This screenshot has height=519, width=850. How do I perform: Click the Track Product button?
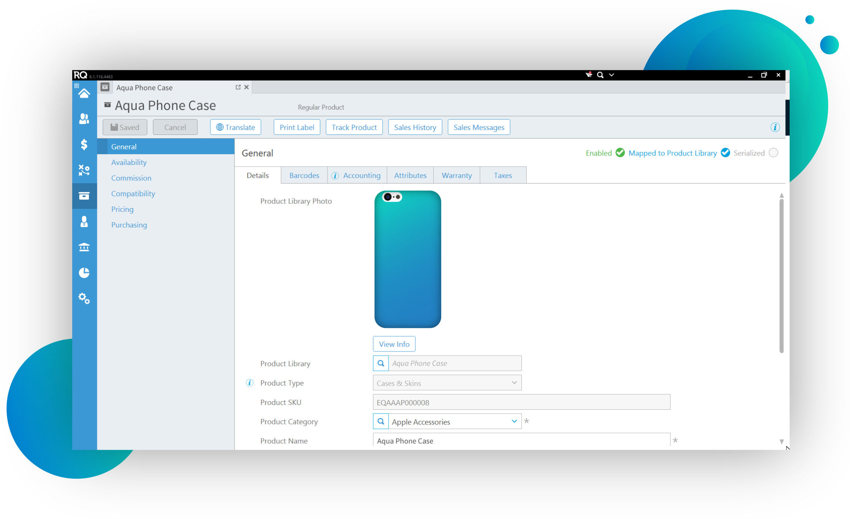(x=354, y=127)
